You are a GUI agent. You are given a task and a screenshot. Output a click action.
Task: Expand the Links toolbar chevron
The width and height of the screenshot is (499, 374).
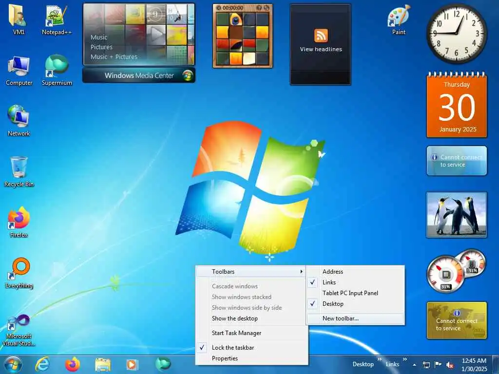pos(404,359)
